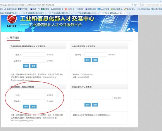Click 姓名 field in 急需紧缺人才证书查询 section
162x131 pixels.
(34, 55)
